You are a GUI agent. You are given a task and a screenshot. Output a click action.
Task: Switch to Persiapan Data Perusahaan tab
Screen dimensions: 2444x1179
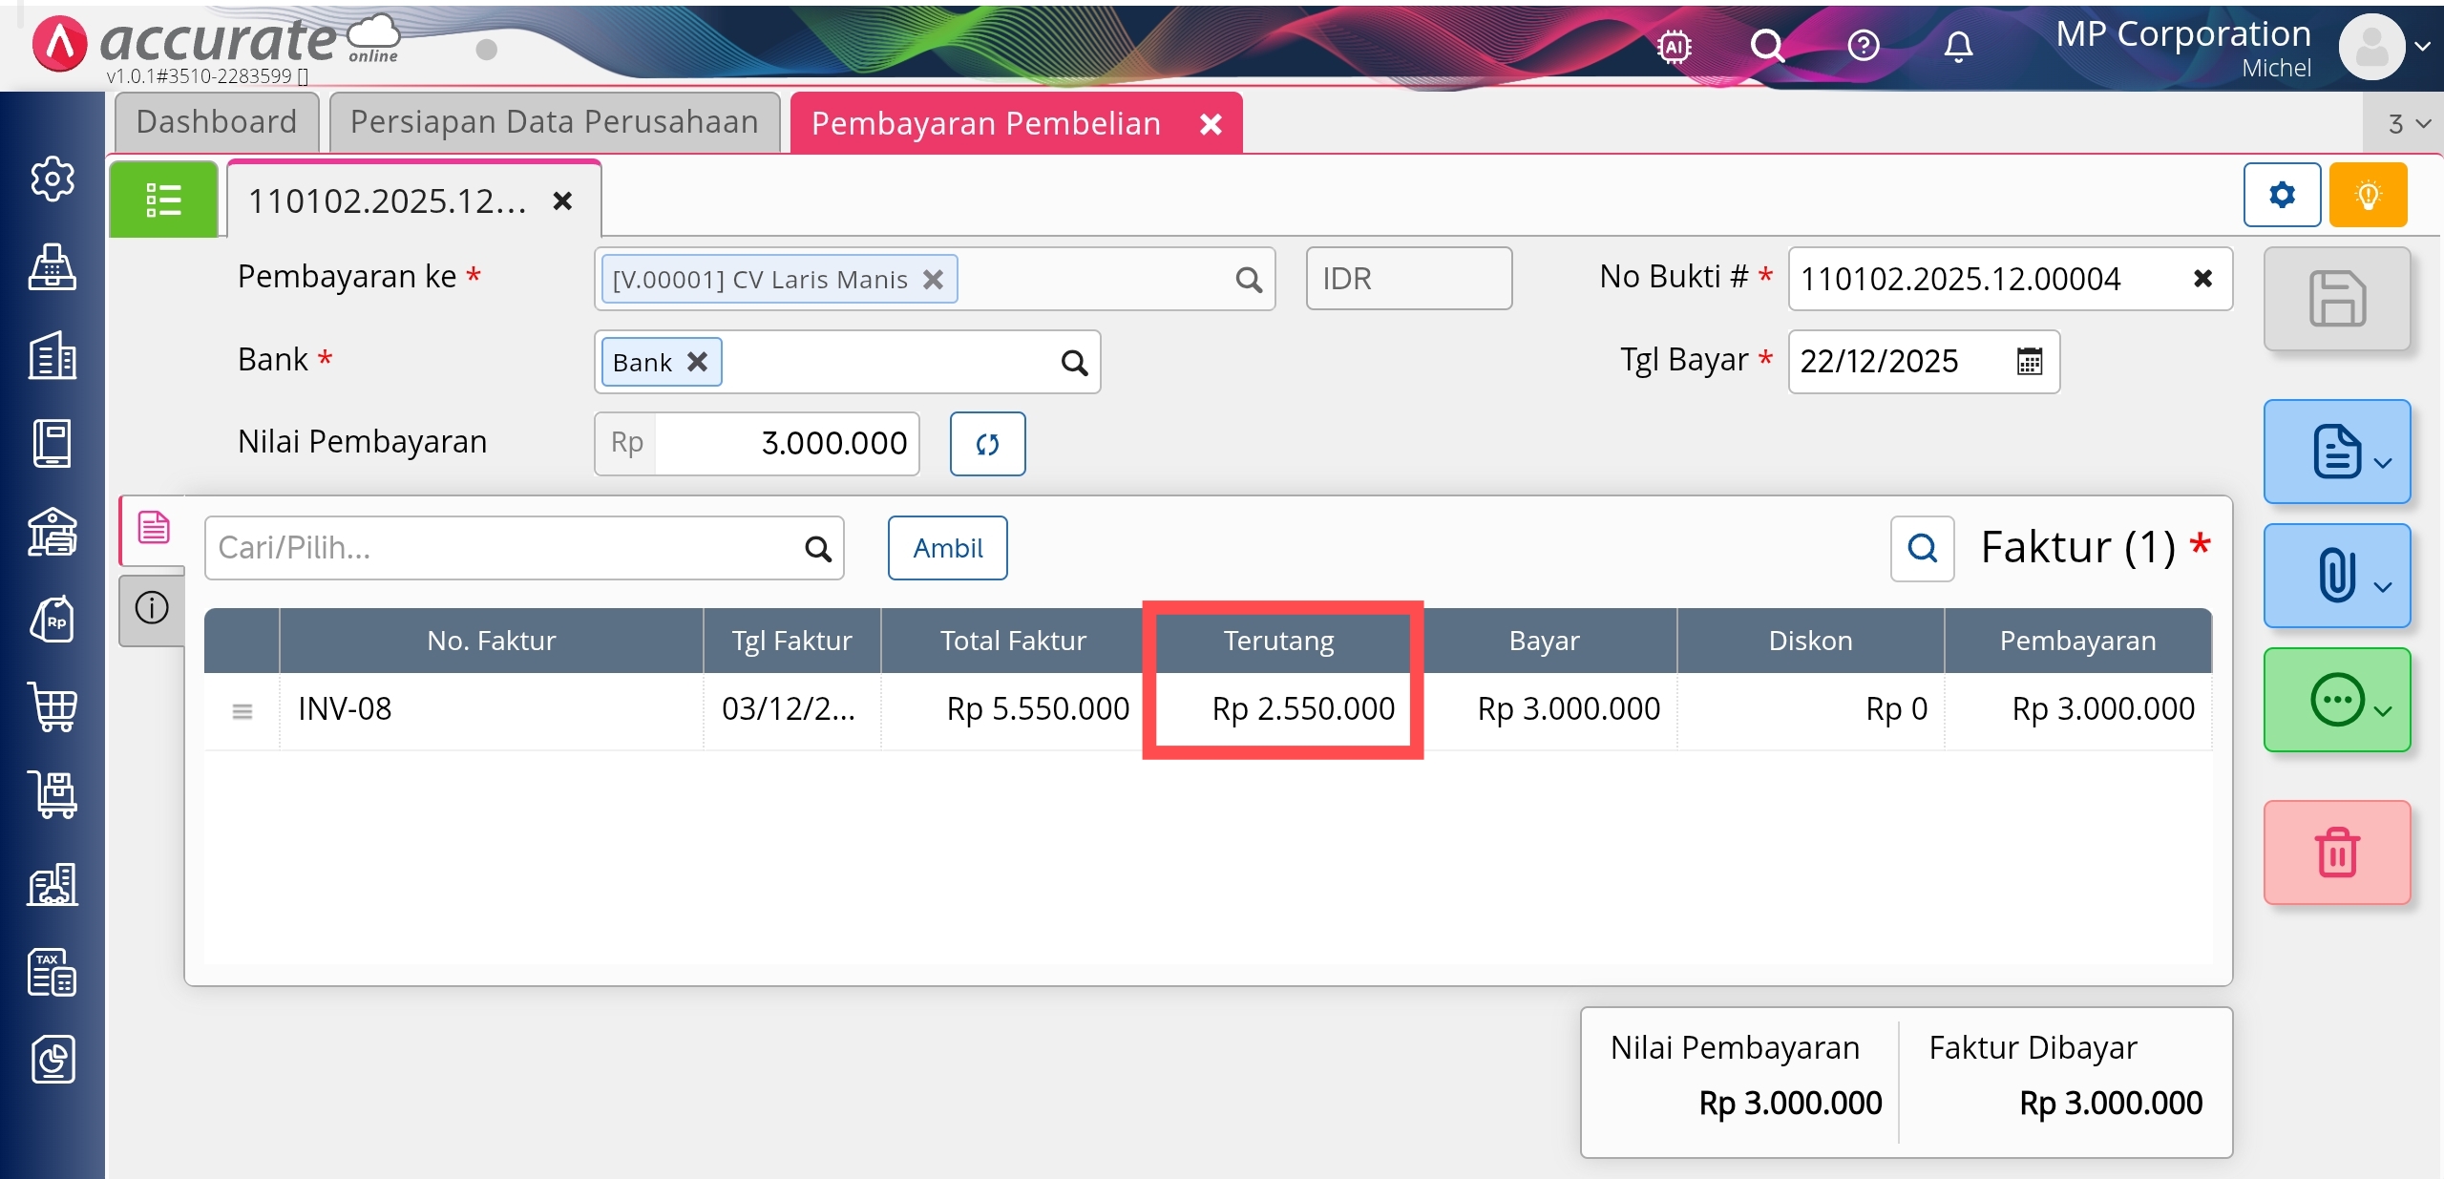[x=554, y=122]
